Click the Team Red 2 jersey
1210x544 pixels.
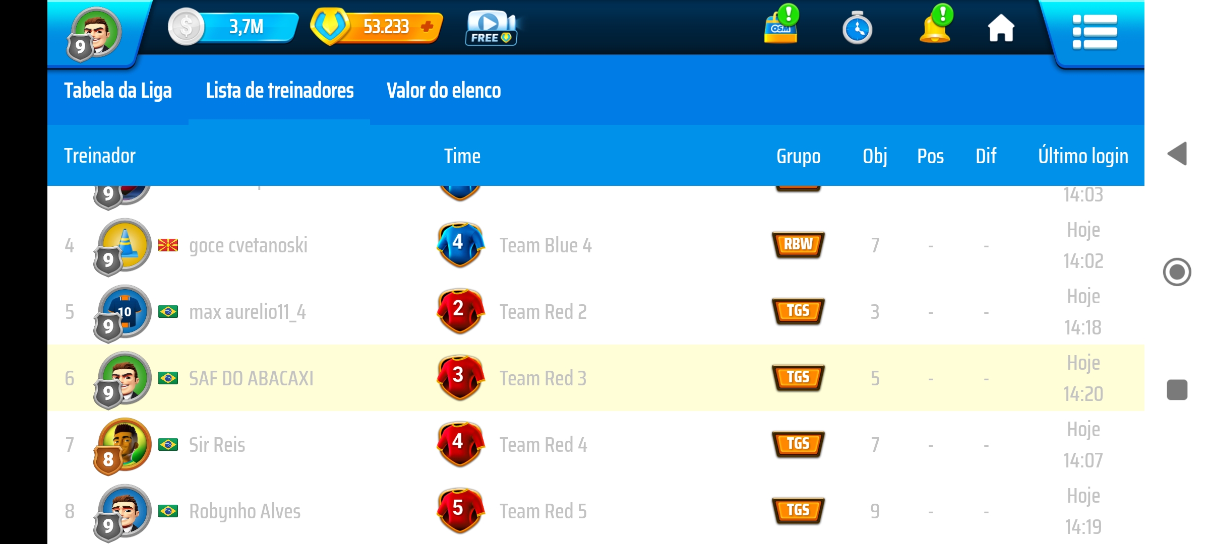click(x=460, y=311)
